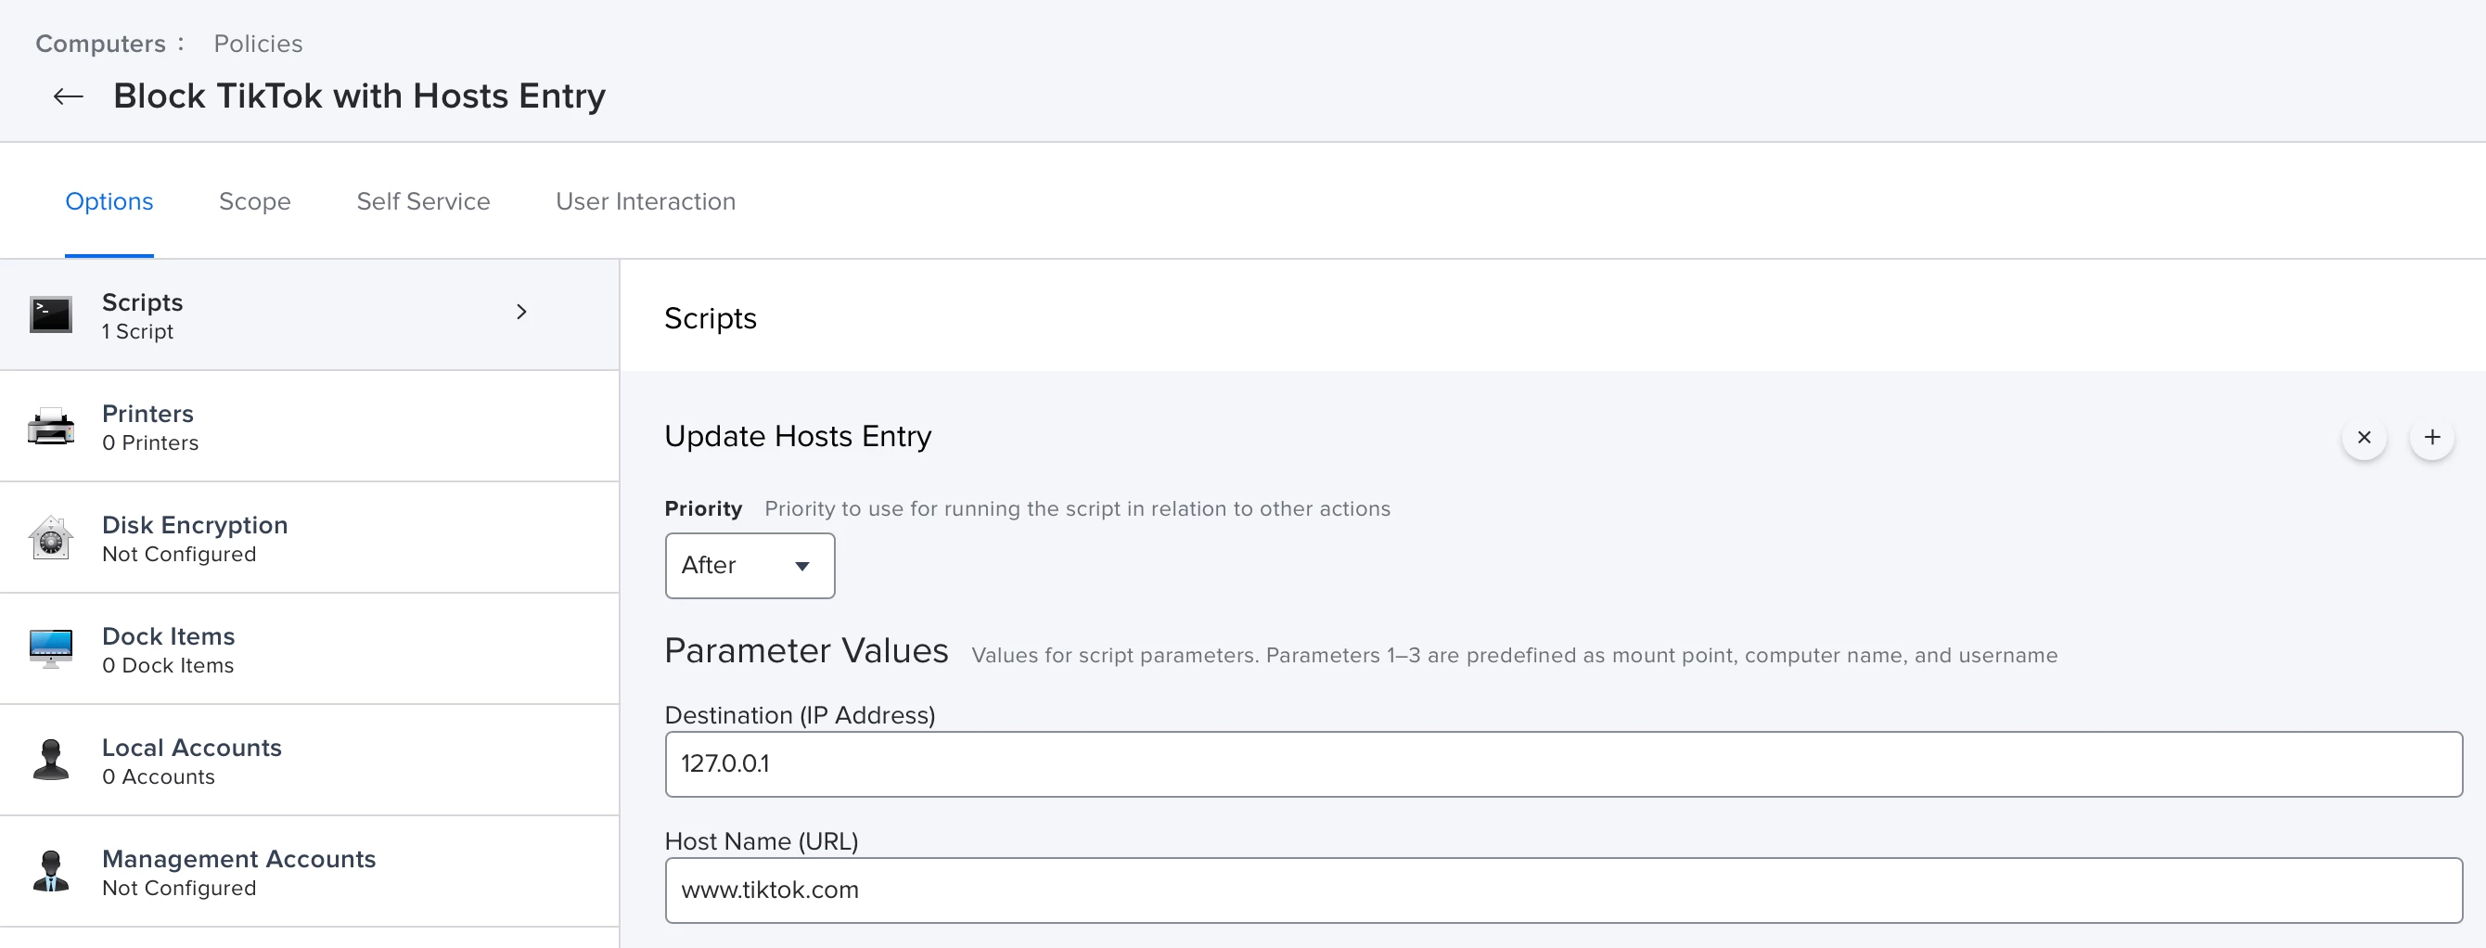Select the Dock Items payload
Screen dimensions: 2486x948
pyautogui.click(x=309, y=648)
